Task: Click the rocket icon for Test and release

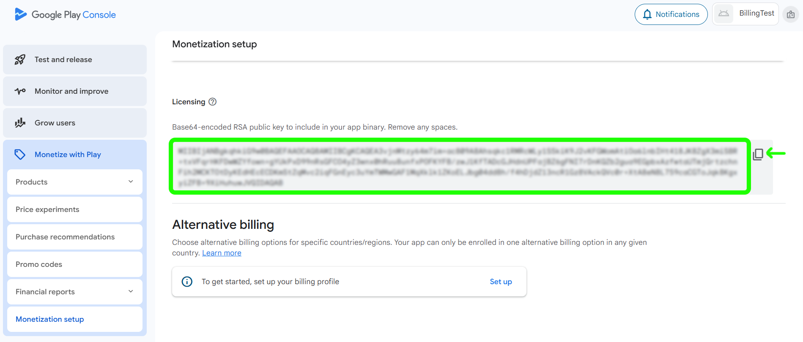Action: [x=20, y=60]
